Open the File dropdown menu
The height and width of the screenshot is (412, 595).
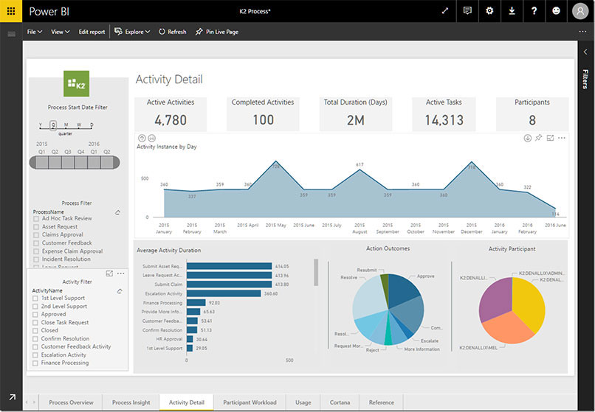pos(35,32)
